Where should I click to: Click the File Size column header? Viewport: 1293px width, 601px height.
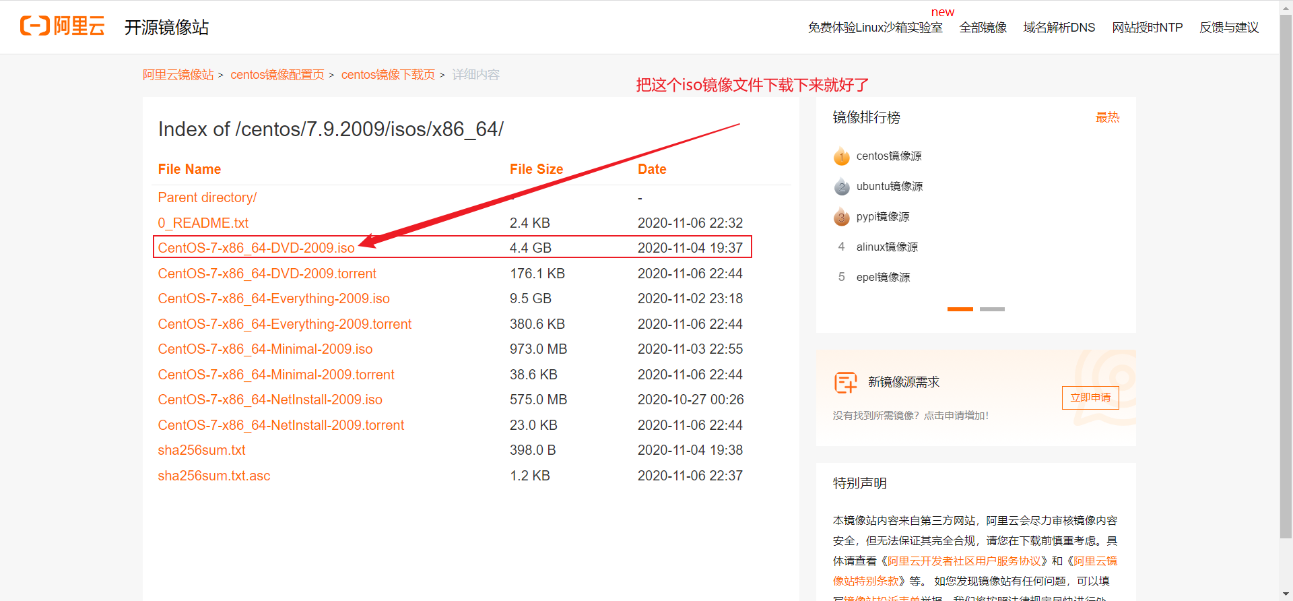click(536, 169)
